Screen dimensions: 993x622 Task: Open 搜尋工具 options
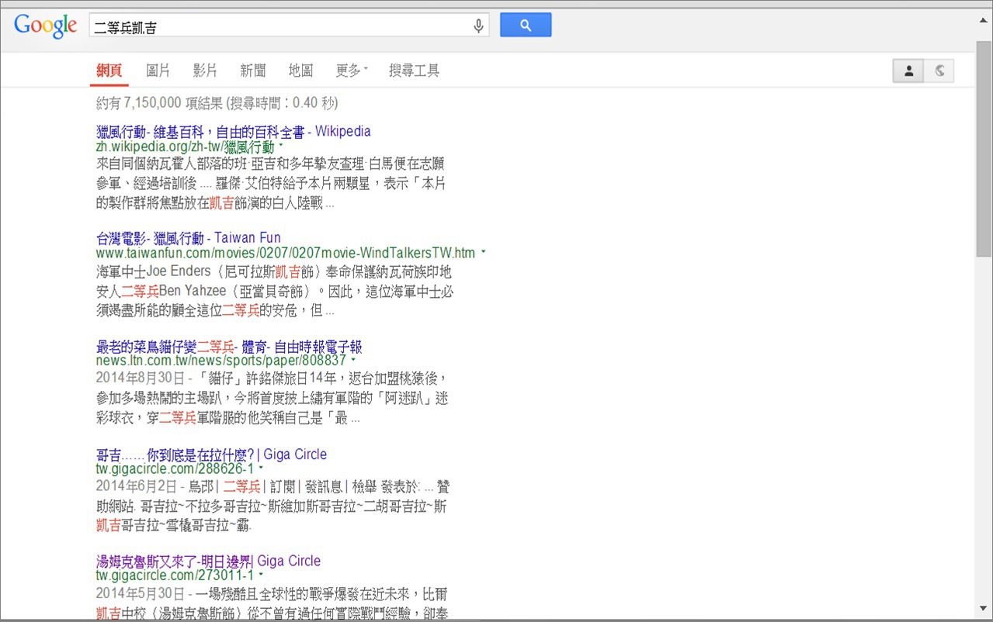click(x=414, y=71)
